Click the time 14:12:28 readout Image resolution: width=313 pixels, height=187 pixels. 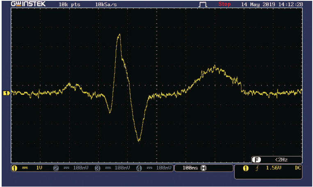[290, 4]
